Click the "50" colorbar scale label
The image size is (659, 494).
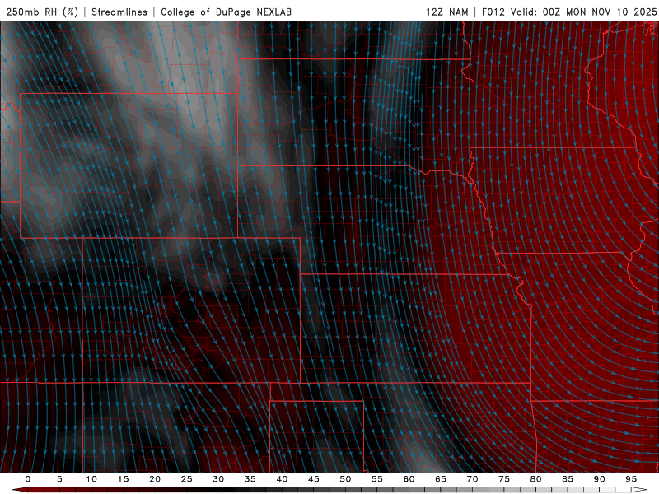(345, 479)
